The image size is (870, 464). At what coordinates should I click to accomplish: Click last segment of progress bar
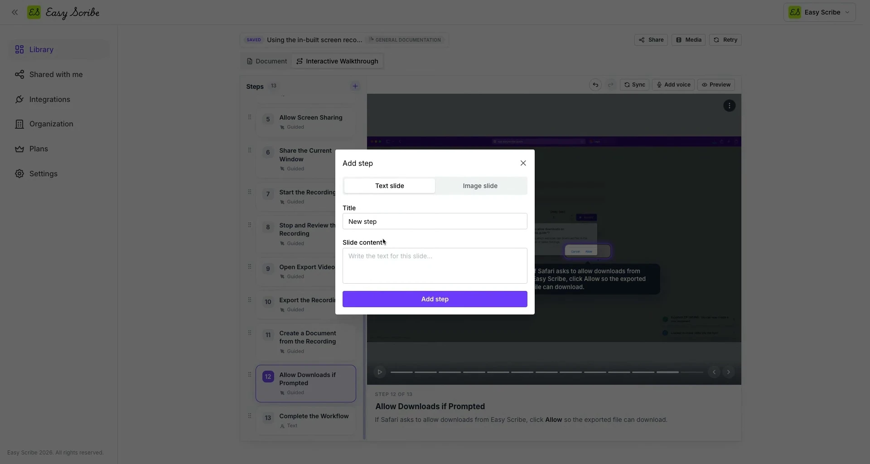click(691, 372)
